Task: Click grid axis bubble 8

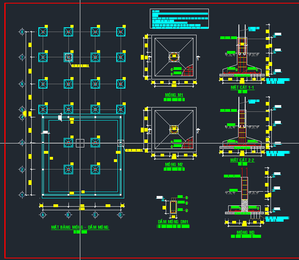Action: click(22, 32)
